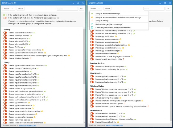
Task: Click yellow warning icon next to automatic driver updates
Action: click(142, 101)
